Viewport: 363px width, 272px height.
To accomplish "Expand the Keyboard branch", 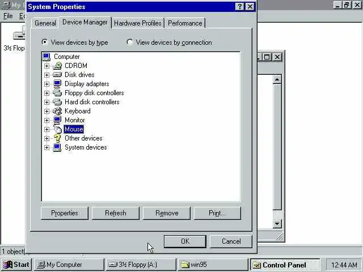I will pos(47,111).
